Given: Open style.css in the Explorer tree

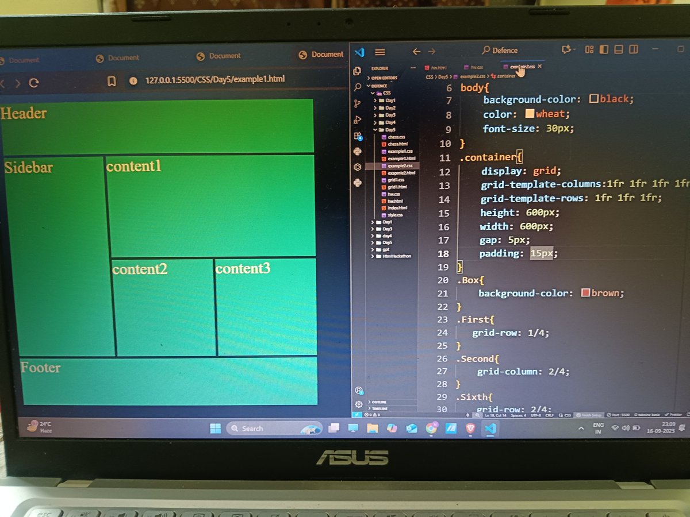Looking at the screenshot, I should (392, 214).
